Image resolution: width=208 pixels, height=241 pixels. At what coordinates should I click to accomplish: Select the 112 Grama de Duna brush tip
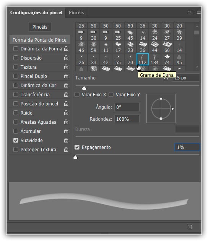(143, 59)
